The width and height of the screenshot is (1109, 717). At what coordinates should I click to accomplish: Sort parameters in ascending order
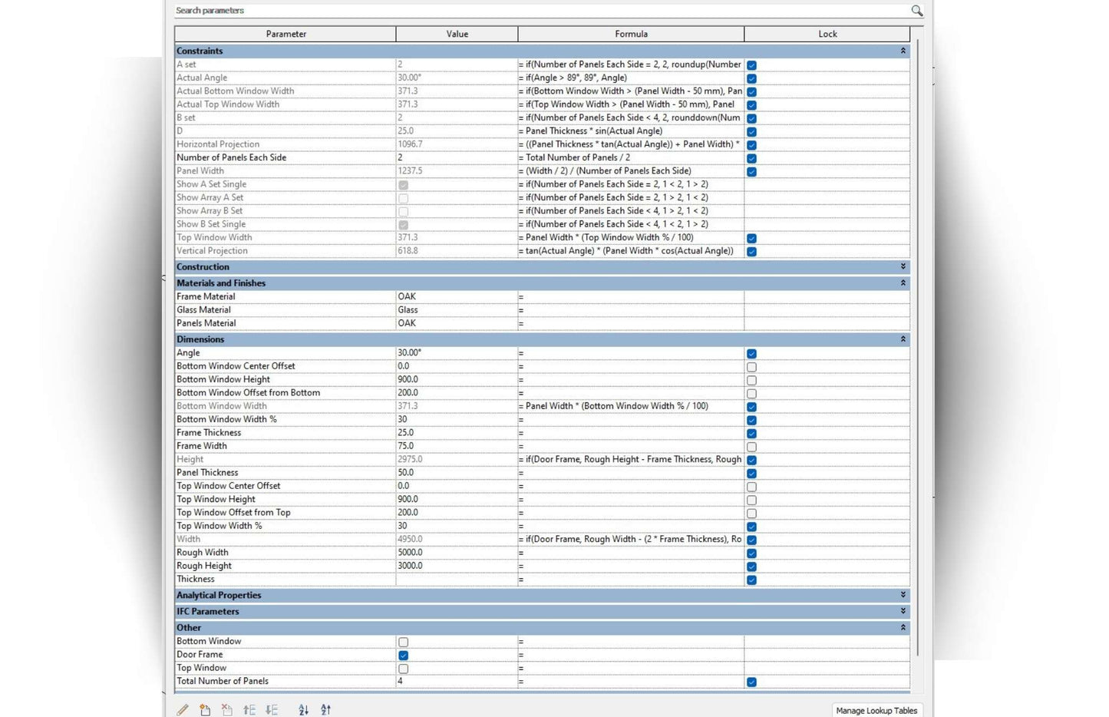tap(304, 710)
